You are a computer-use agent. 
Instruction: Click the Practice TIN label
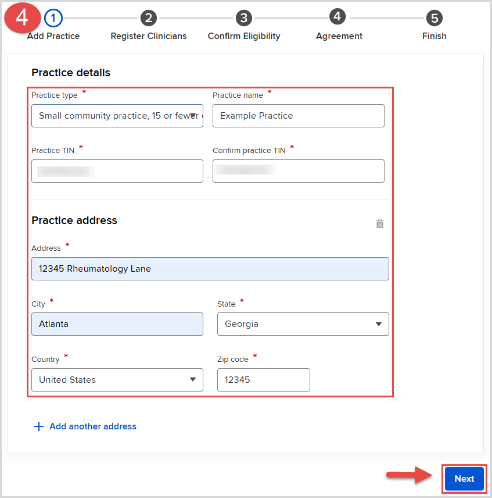53,151
